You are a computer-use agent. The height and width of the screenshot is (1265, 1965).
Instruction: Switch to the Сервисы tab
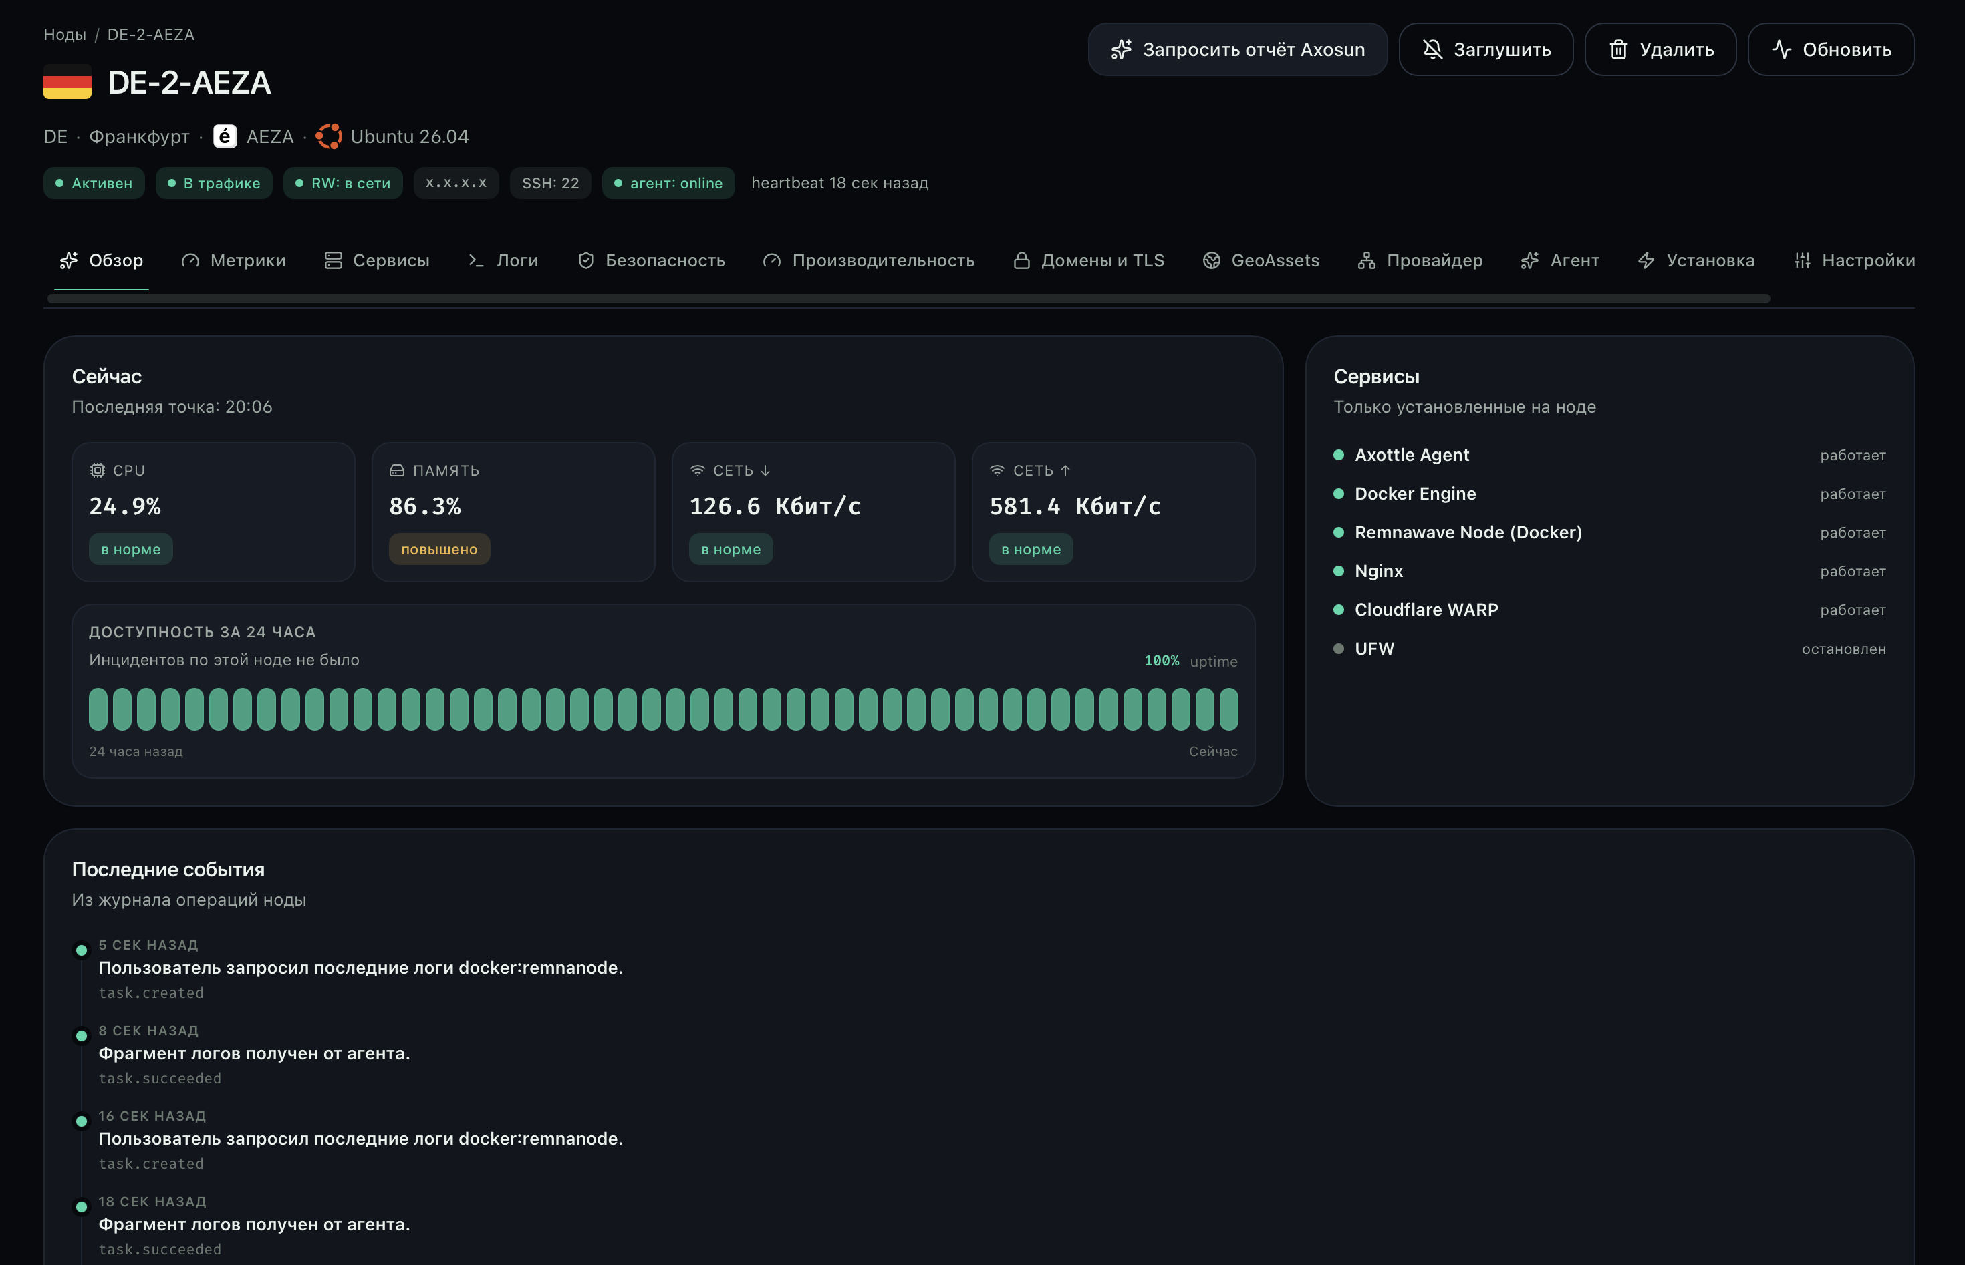tap(376, 260)
